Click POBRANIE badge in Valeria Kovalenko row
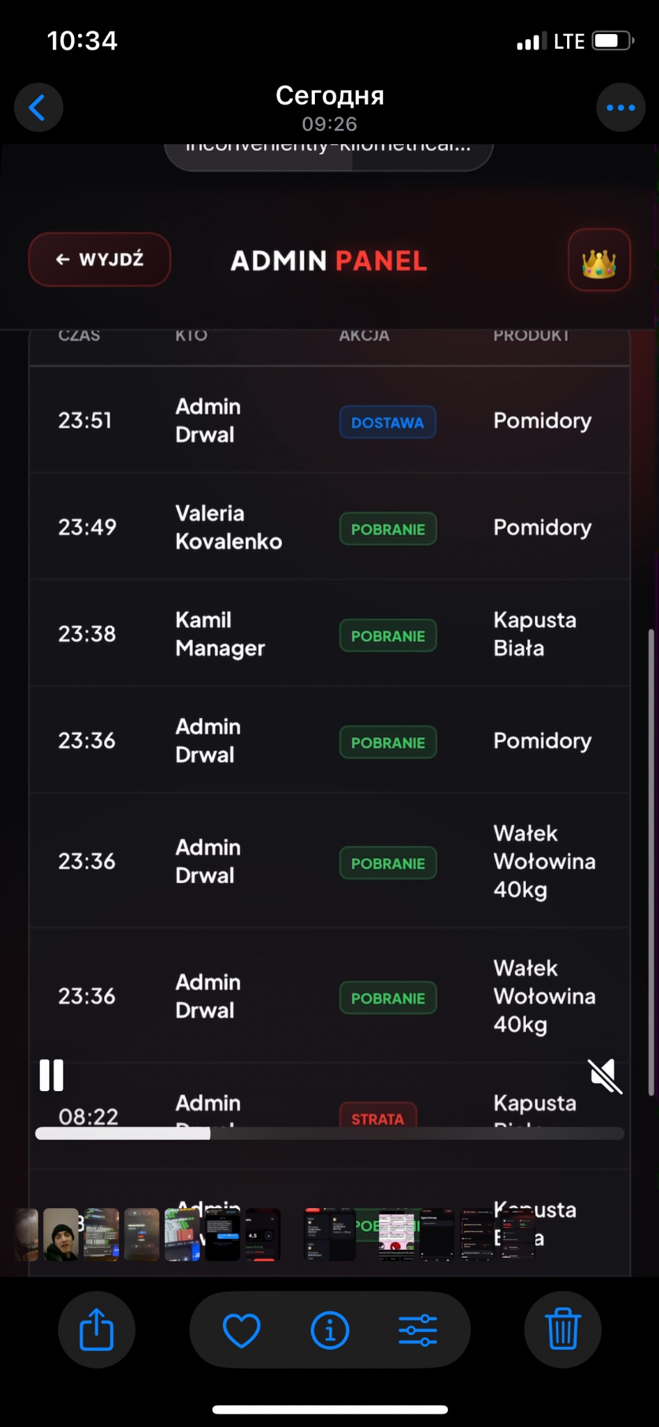 [x=387, y=529]
